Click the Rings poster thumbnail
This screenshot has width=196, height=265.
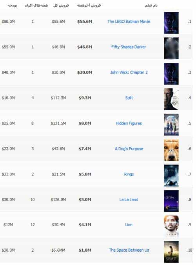pos(171,175)
